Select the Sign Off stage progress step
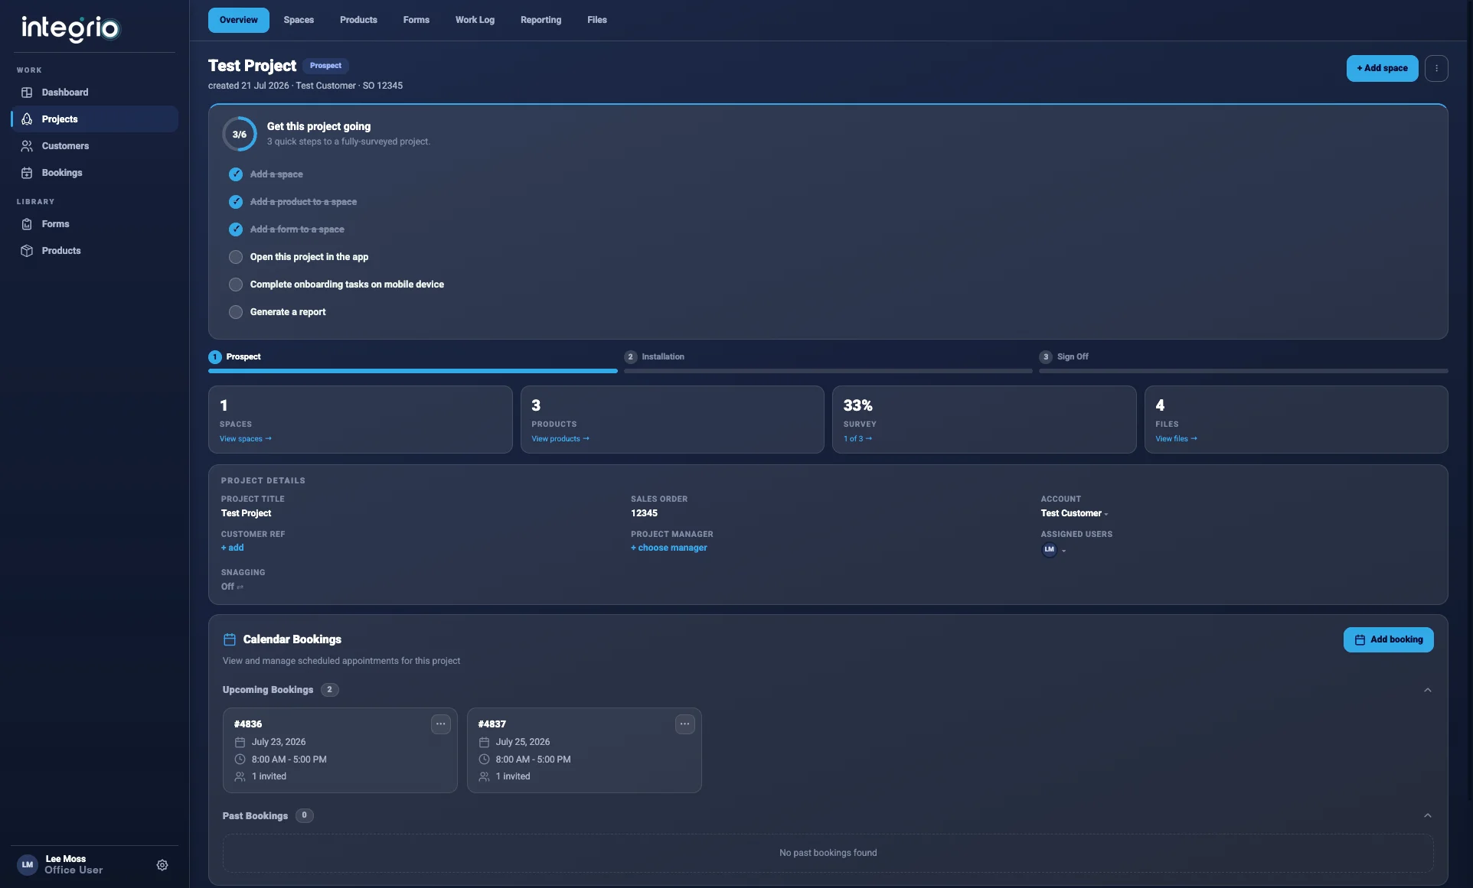1473x888 pixels. tap(1243, 362)
